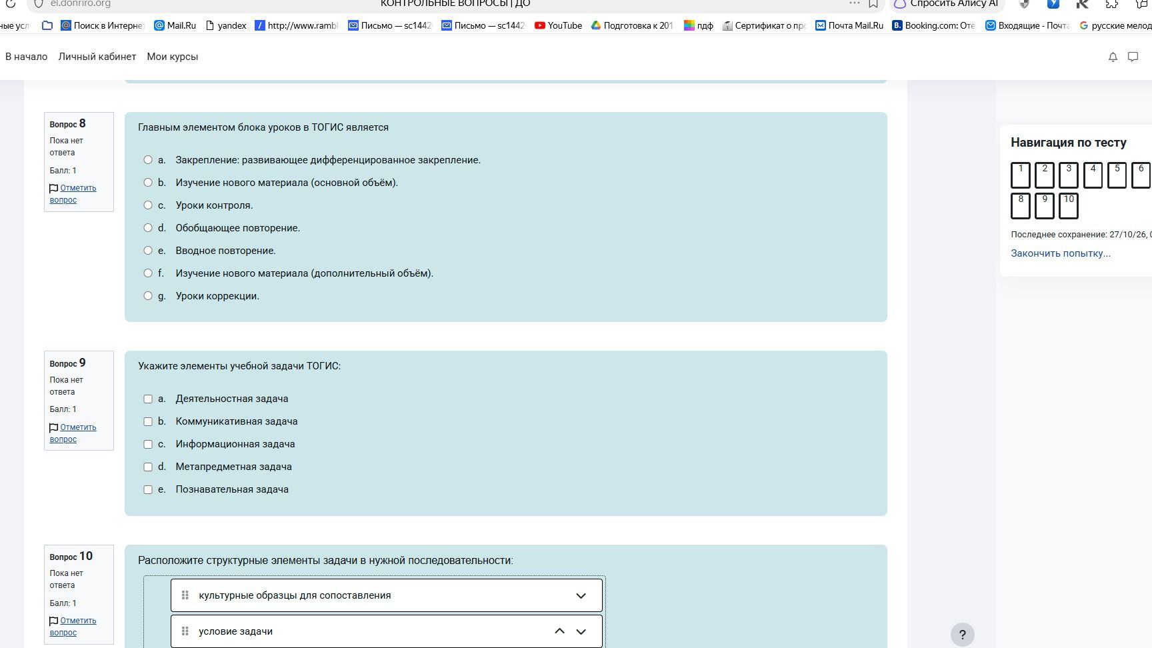
Task: Go to 'В начало' menu item
Action: point(26,57)
